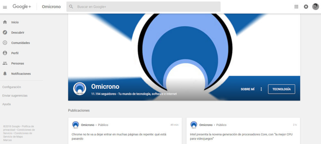Click the Perfil person icon
Viewport: 321px width, 144px height.
click(x=5, y=53)
